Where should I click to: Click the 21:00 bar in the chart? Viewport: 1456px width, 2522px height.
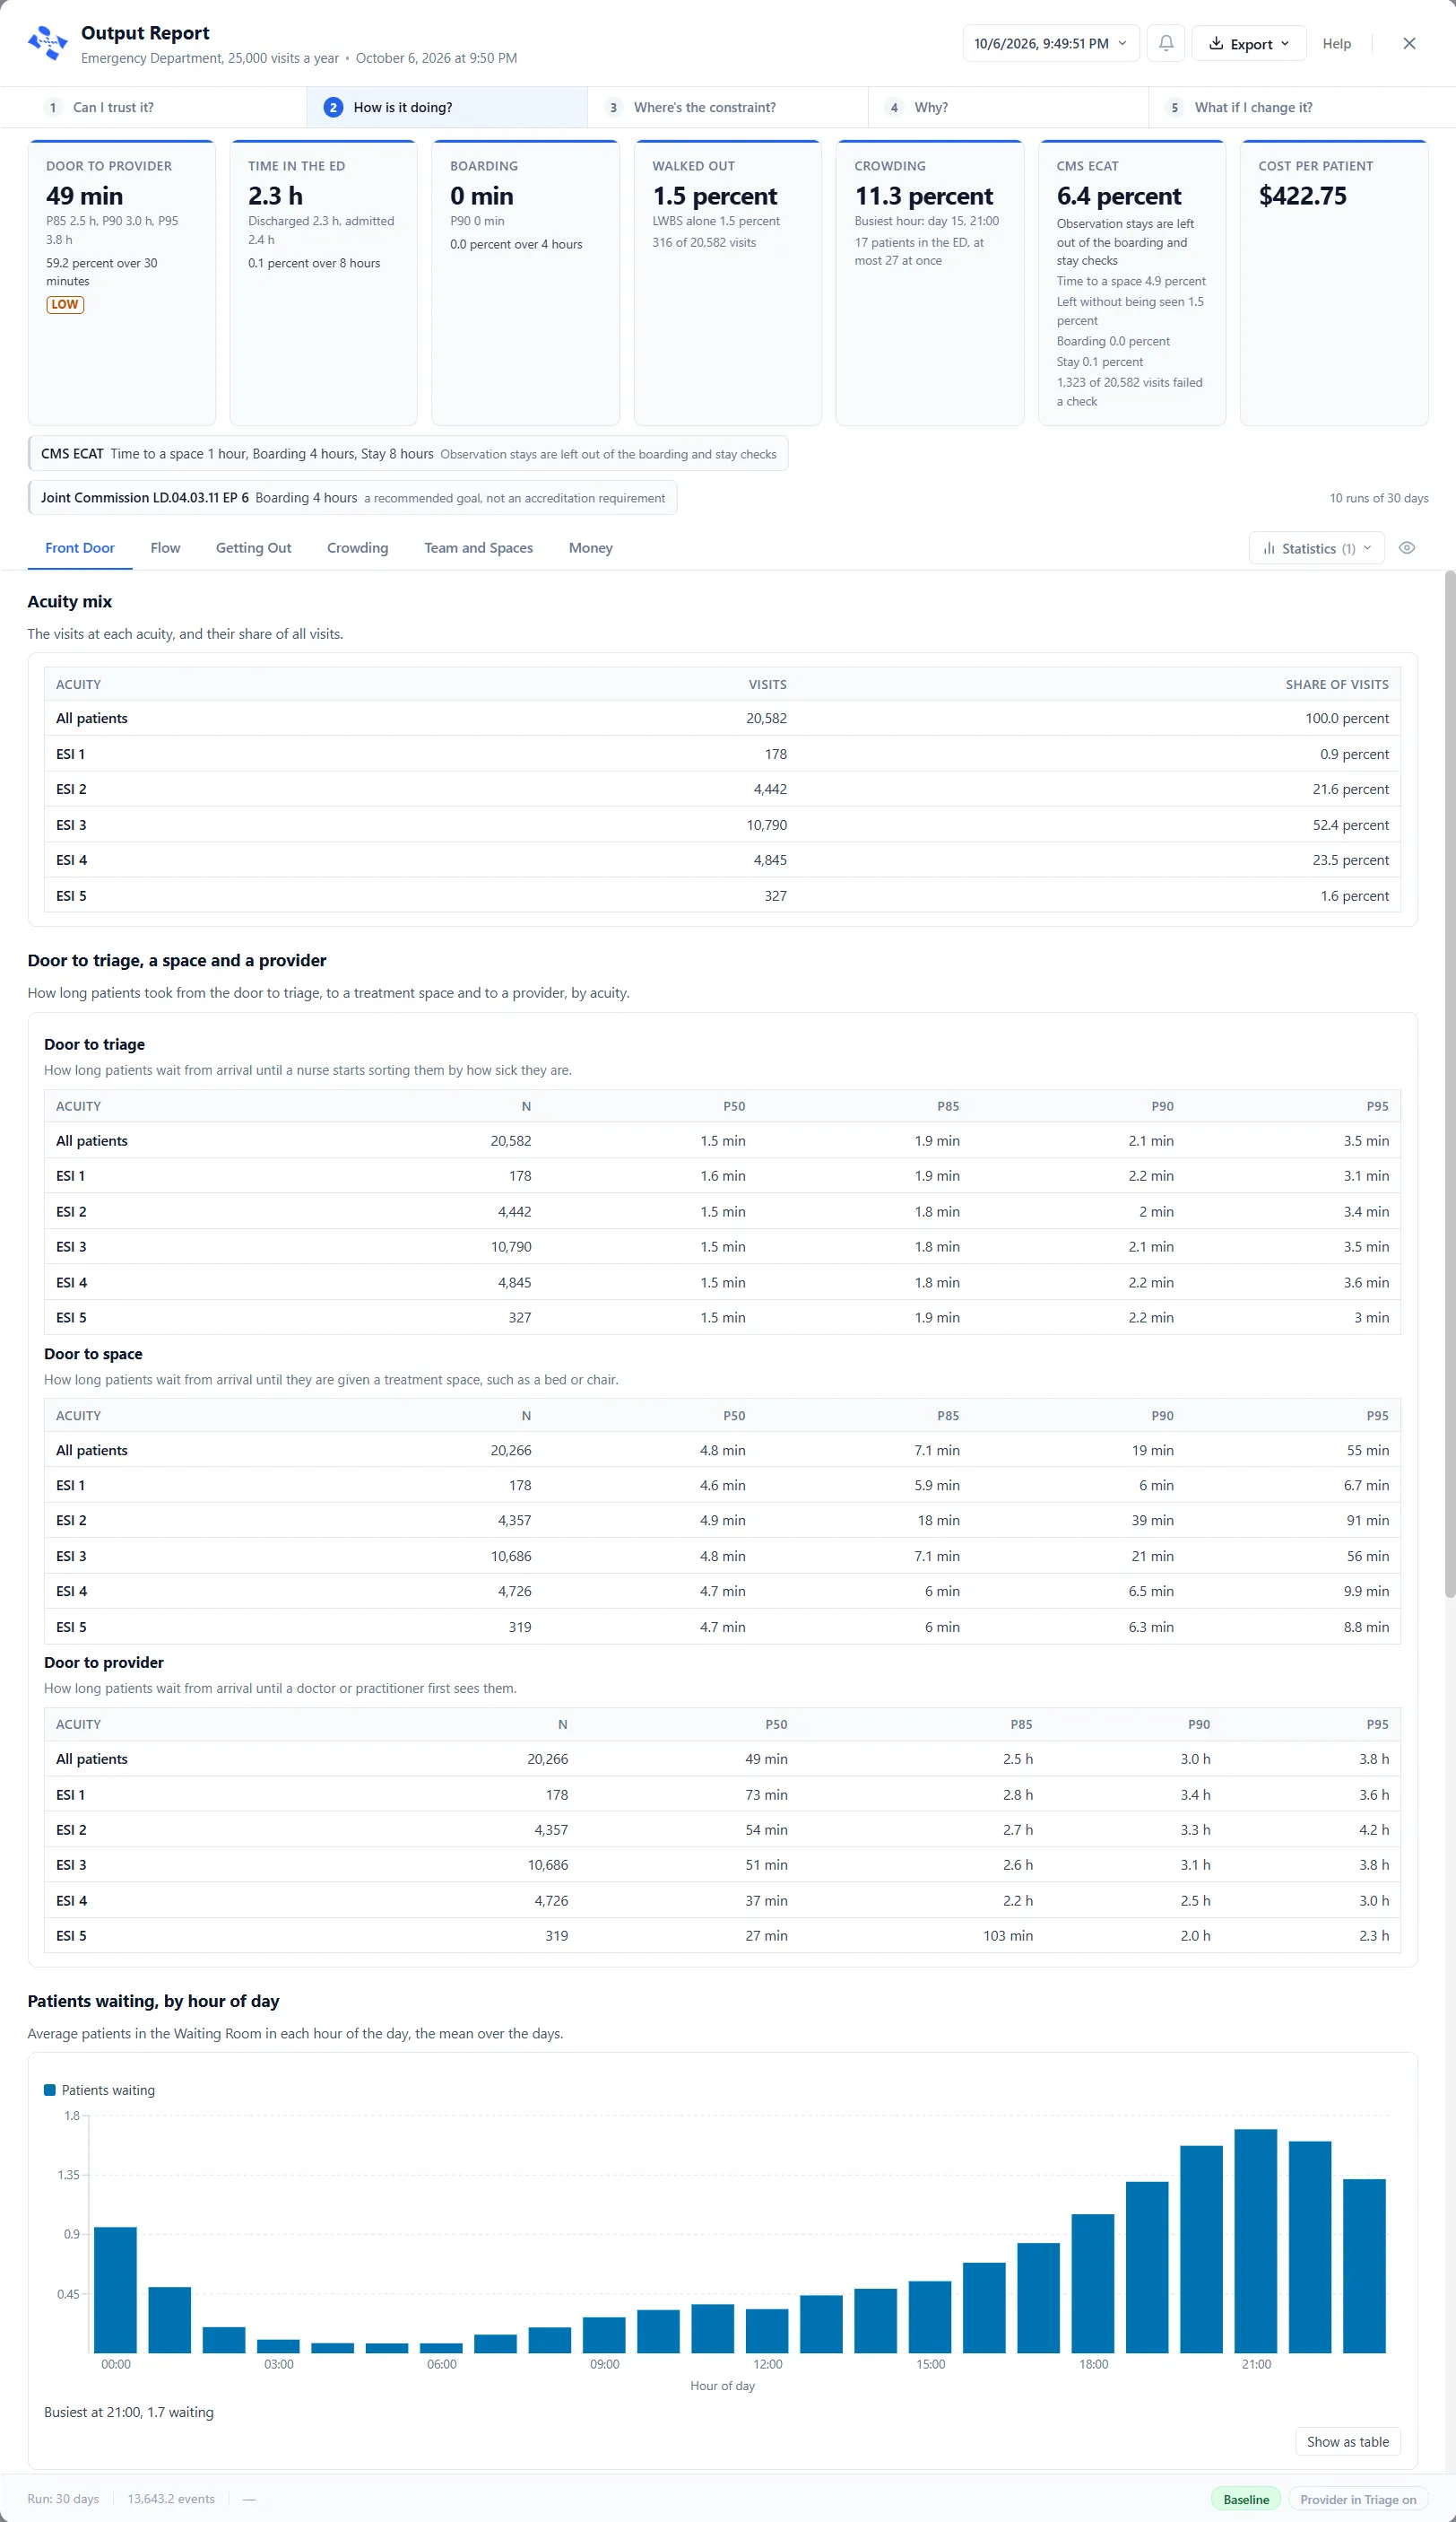(x=1255, y=2241)
